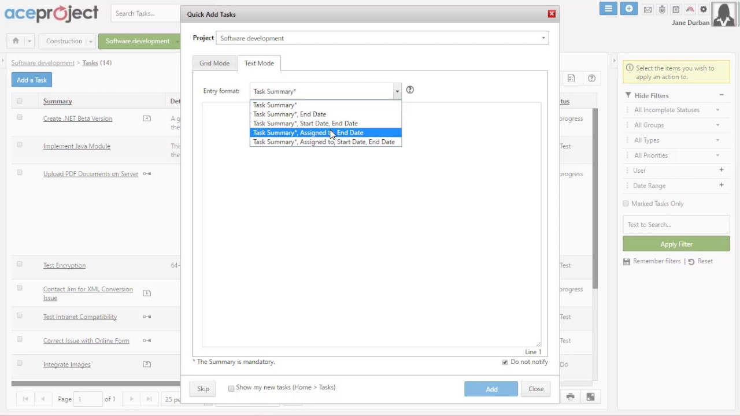Click the Text to Search filter field
The image size is (740, 416).
pos(676,224)
